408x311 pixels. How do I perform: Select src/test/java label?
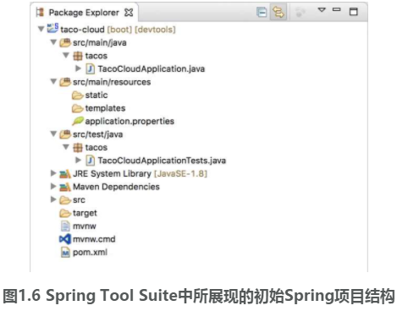(97, 134)
